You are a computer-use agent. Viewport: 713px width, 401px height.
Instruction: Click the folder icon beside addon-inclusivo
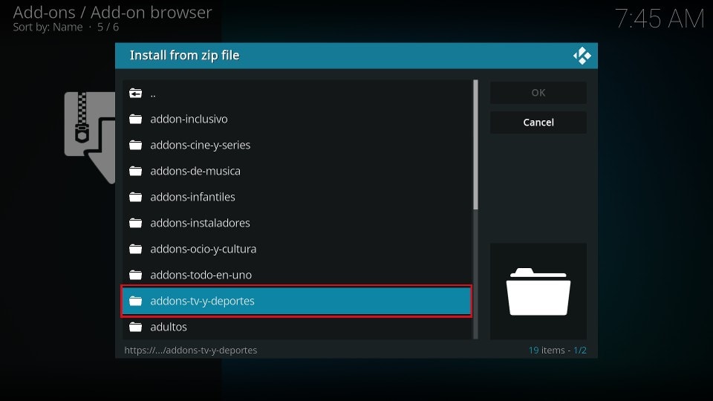(135, 119)
